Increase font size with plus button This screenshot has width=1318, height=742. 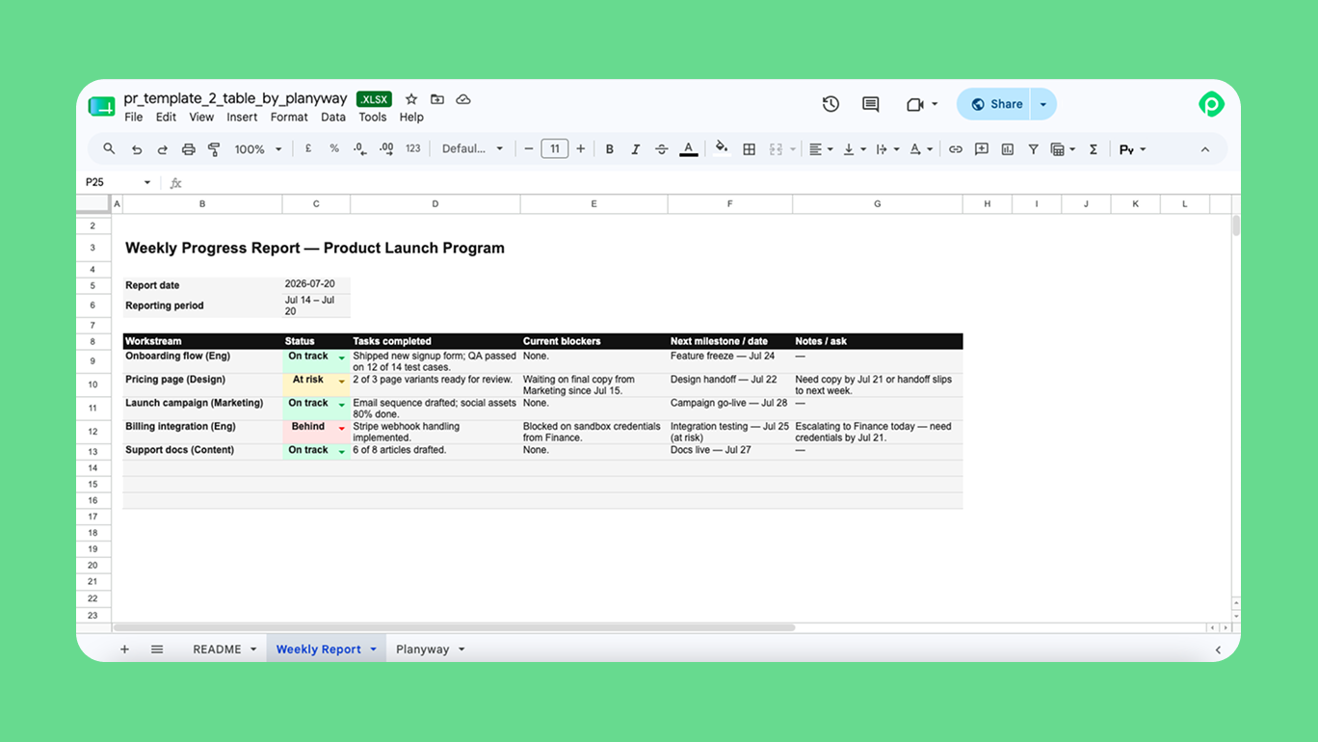[x=580, y=149]
